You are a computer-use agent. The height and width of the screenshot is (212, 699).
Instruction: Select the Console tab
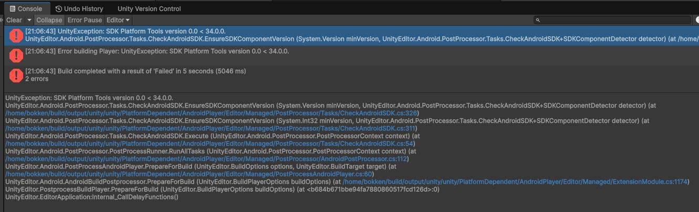(x=26, y=9)
